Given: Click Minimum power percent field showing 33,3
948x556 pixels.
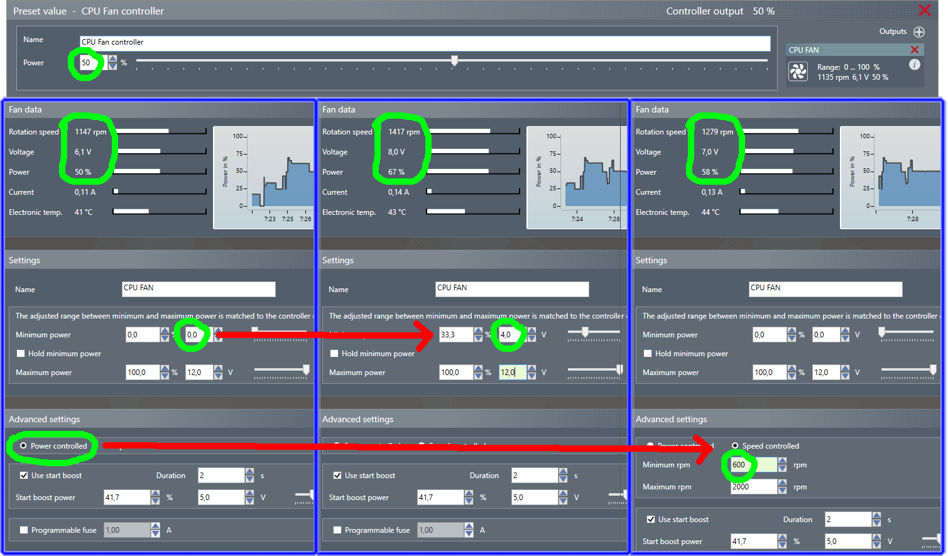Looking at the screenshot, I should [456, 335].
